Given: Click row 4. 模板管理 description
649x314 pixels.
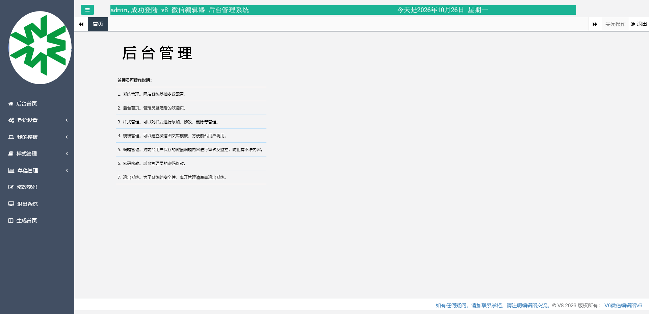Looking at the screenshot, I should [191, 136].
